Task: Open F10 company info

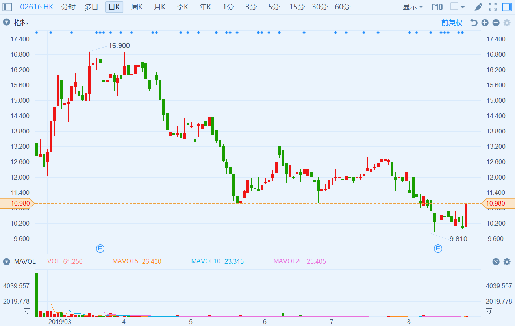Action: [x=437, y=7]
